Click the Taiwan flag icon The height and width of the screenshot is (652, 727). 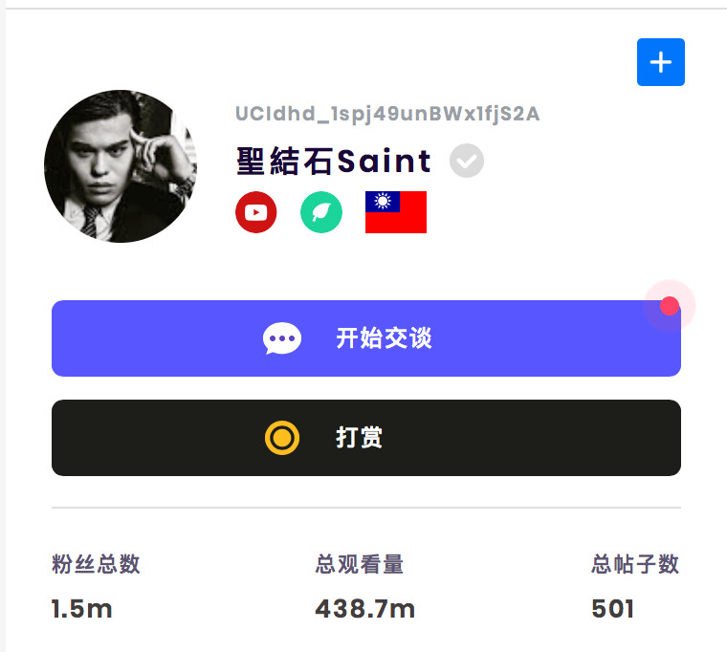(396, 212)
